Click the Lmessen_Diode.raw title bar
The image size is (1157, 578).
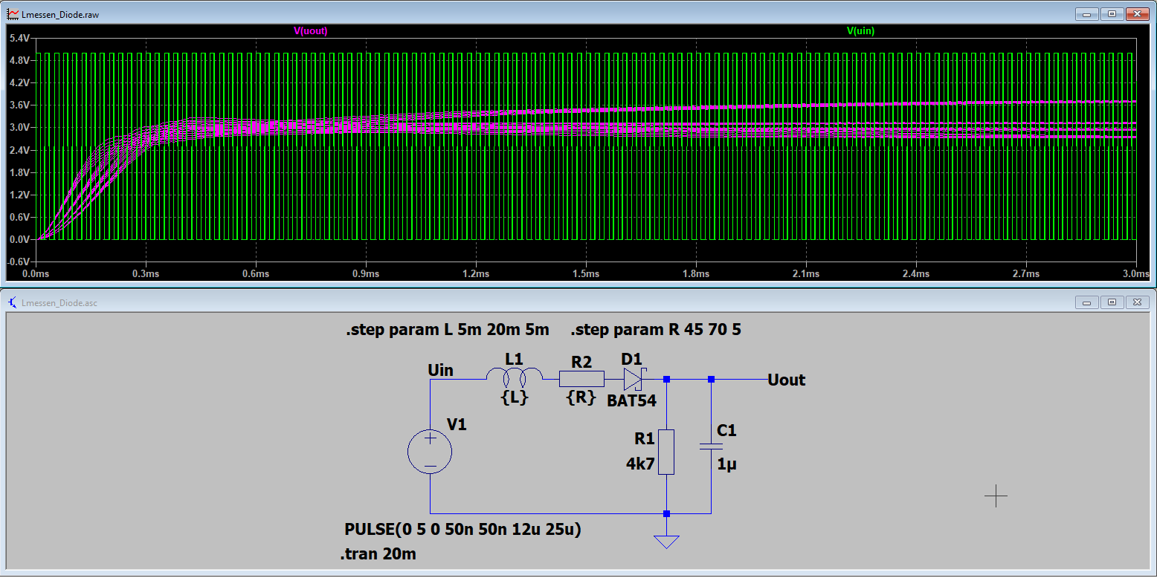click(x=578, y=13)
